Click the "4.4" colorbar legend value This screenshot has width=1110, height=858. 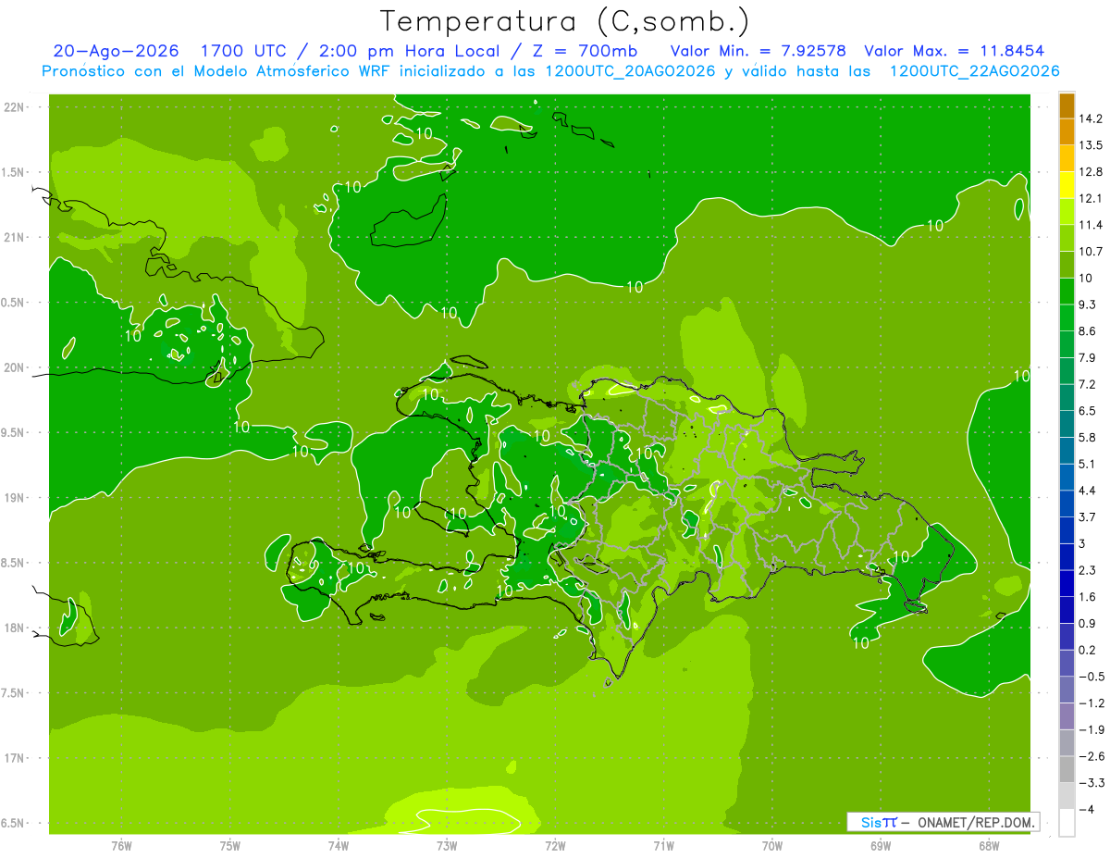(1088, 491)
